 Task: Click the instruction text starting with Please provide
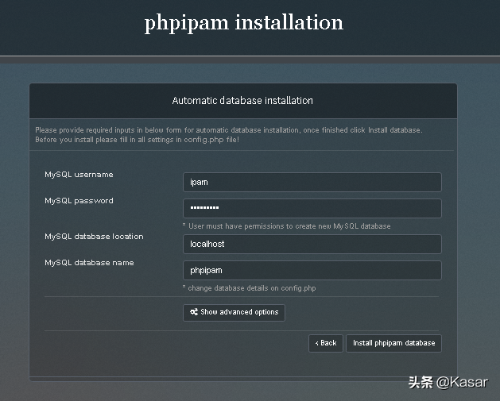point(229,130)
